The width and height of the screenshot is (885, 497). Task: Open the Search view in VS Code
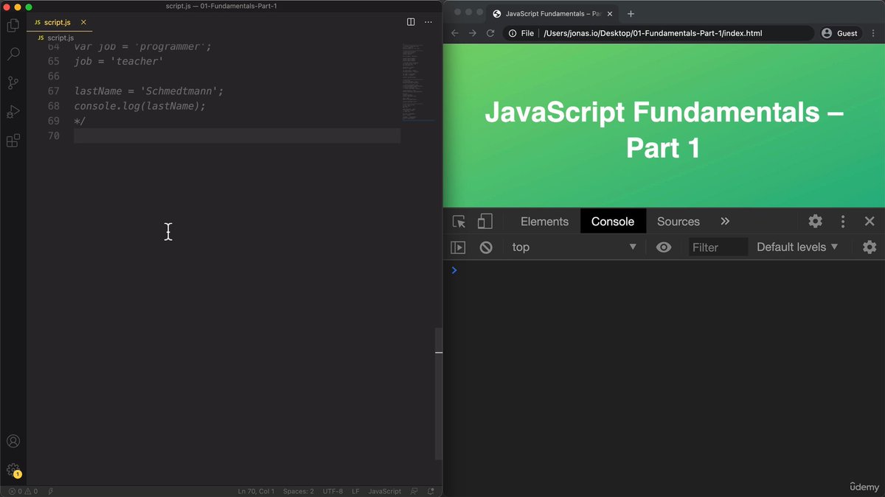(x=13, y=54)
